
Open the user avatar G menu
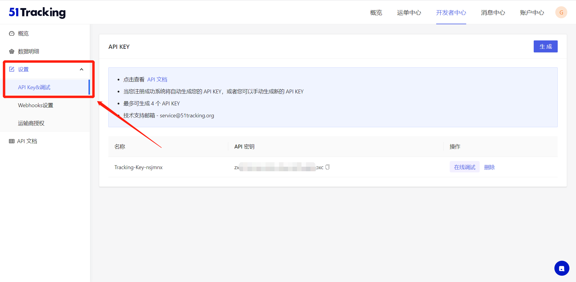(x=561, y=13)
